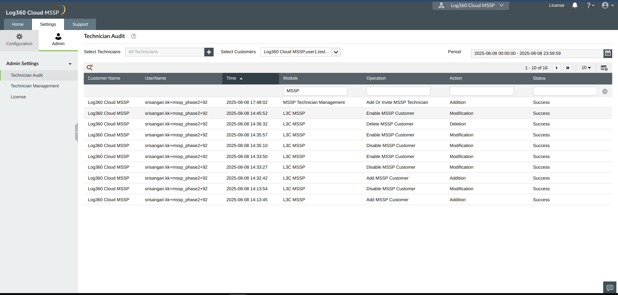Image resolution: width=618 pixels, height=295 pixels.
Task: Collapse the Admin Settings section
Action: coord(70,64)
